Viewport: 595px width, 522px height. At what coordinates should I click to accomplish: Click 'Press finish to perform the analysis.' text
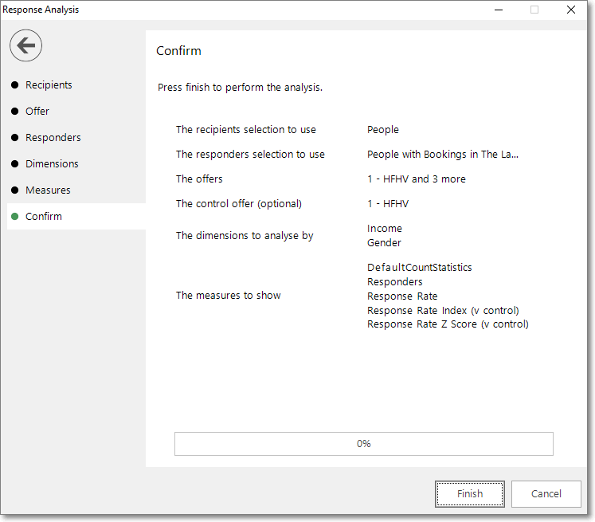[240, 88]
